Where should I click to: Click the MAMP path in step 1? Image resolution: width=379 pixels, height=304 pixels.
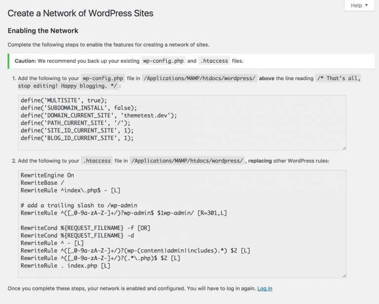tap(199, 78)
